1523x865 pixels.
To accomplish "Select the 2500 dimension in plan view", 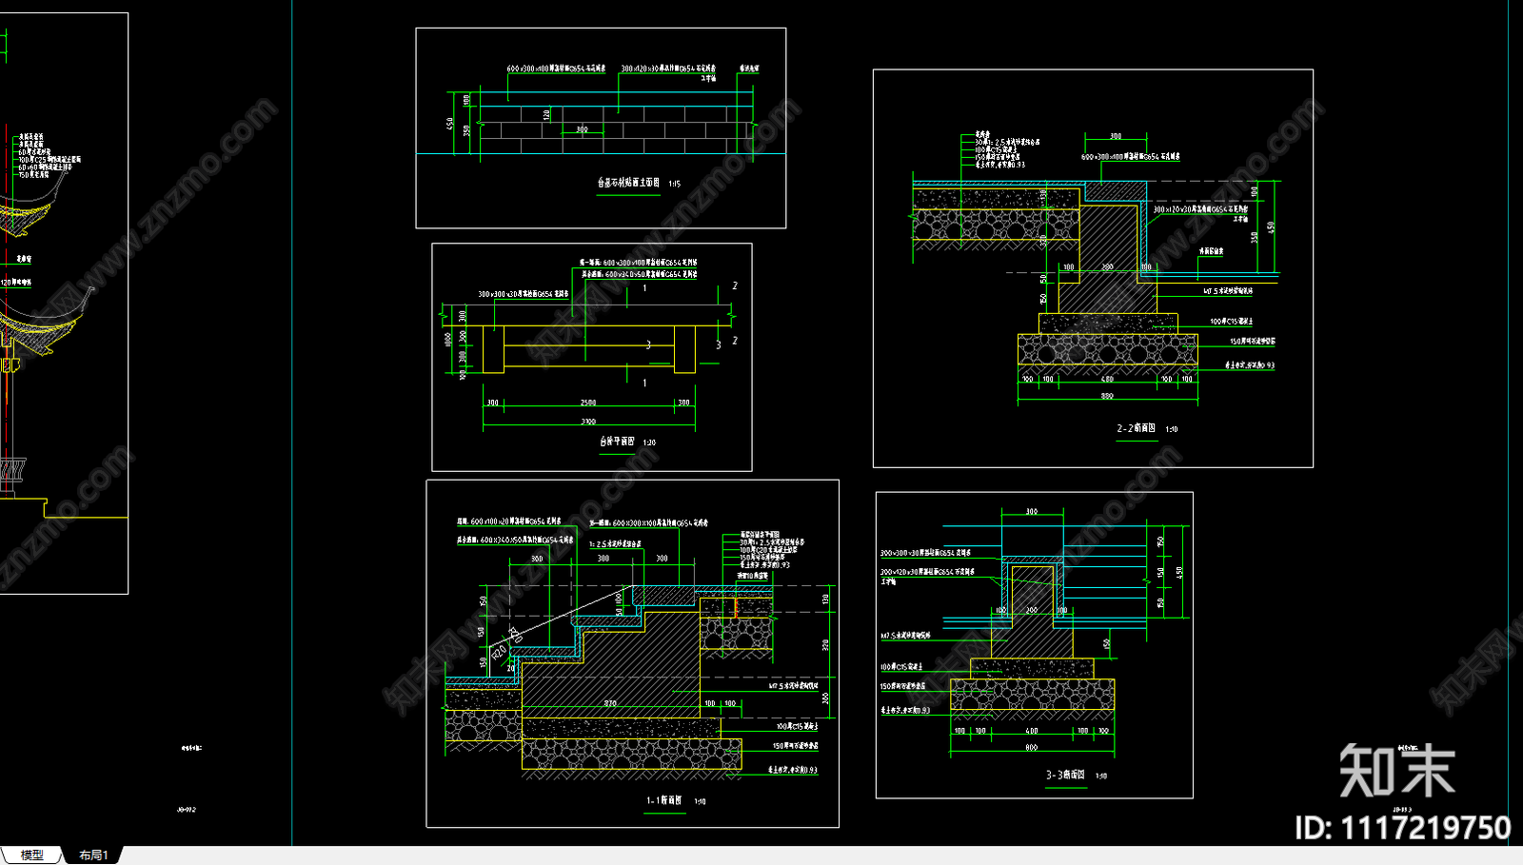I will tap(588, 403).
